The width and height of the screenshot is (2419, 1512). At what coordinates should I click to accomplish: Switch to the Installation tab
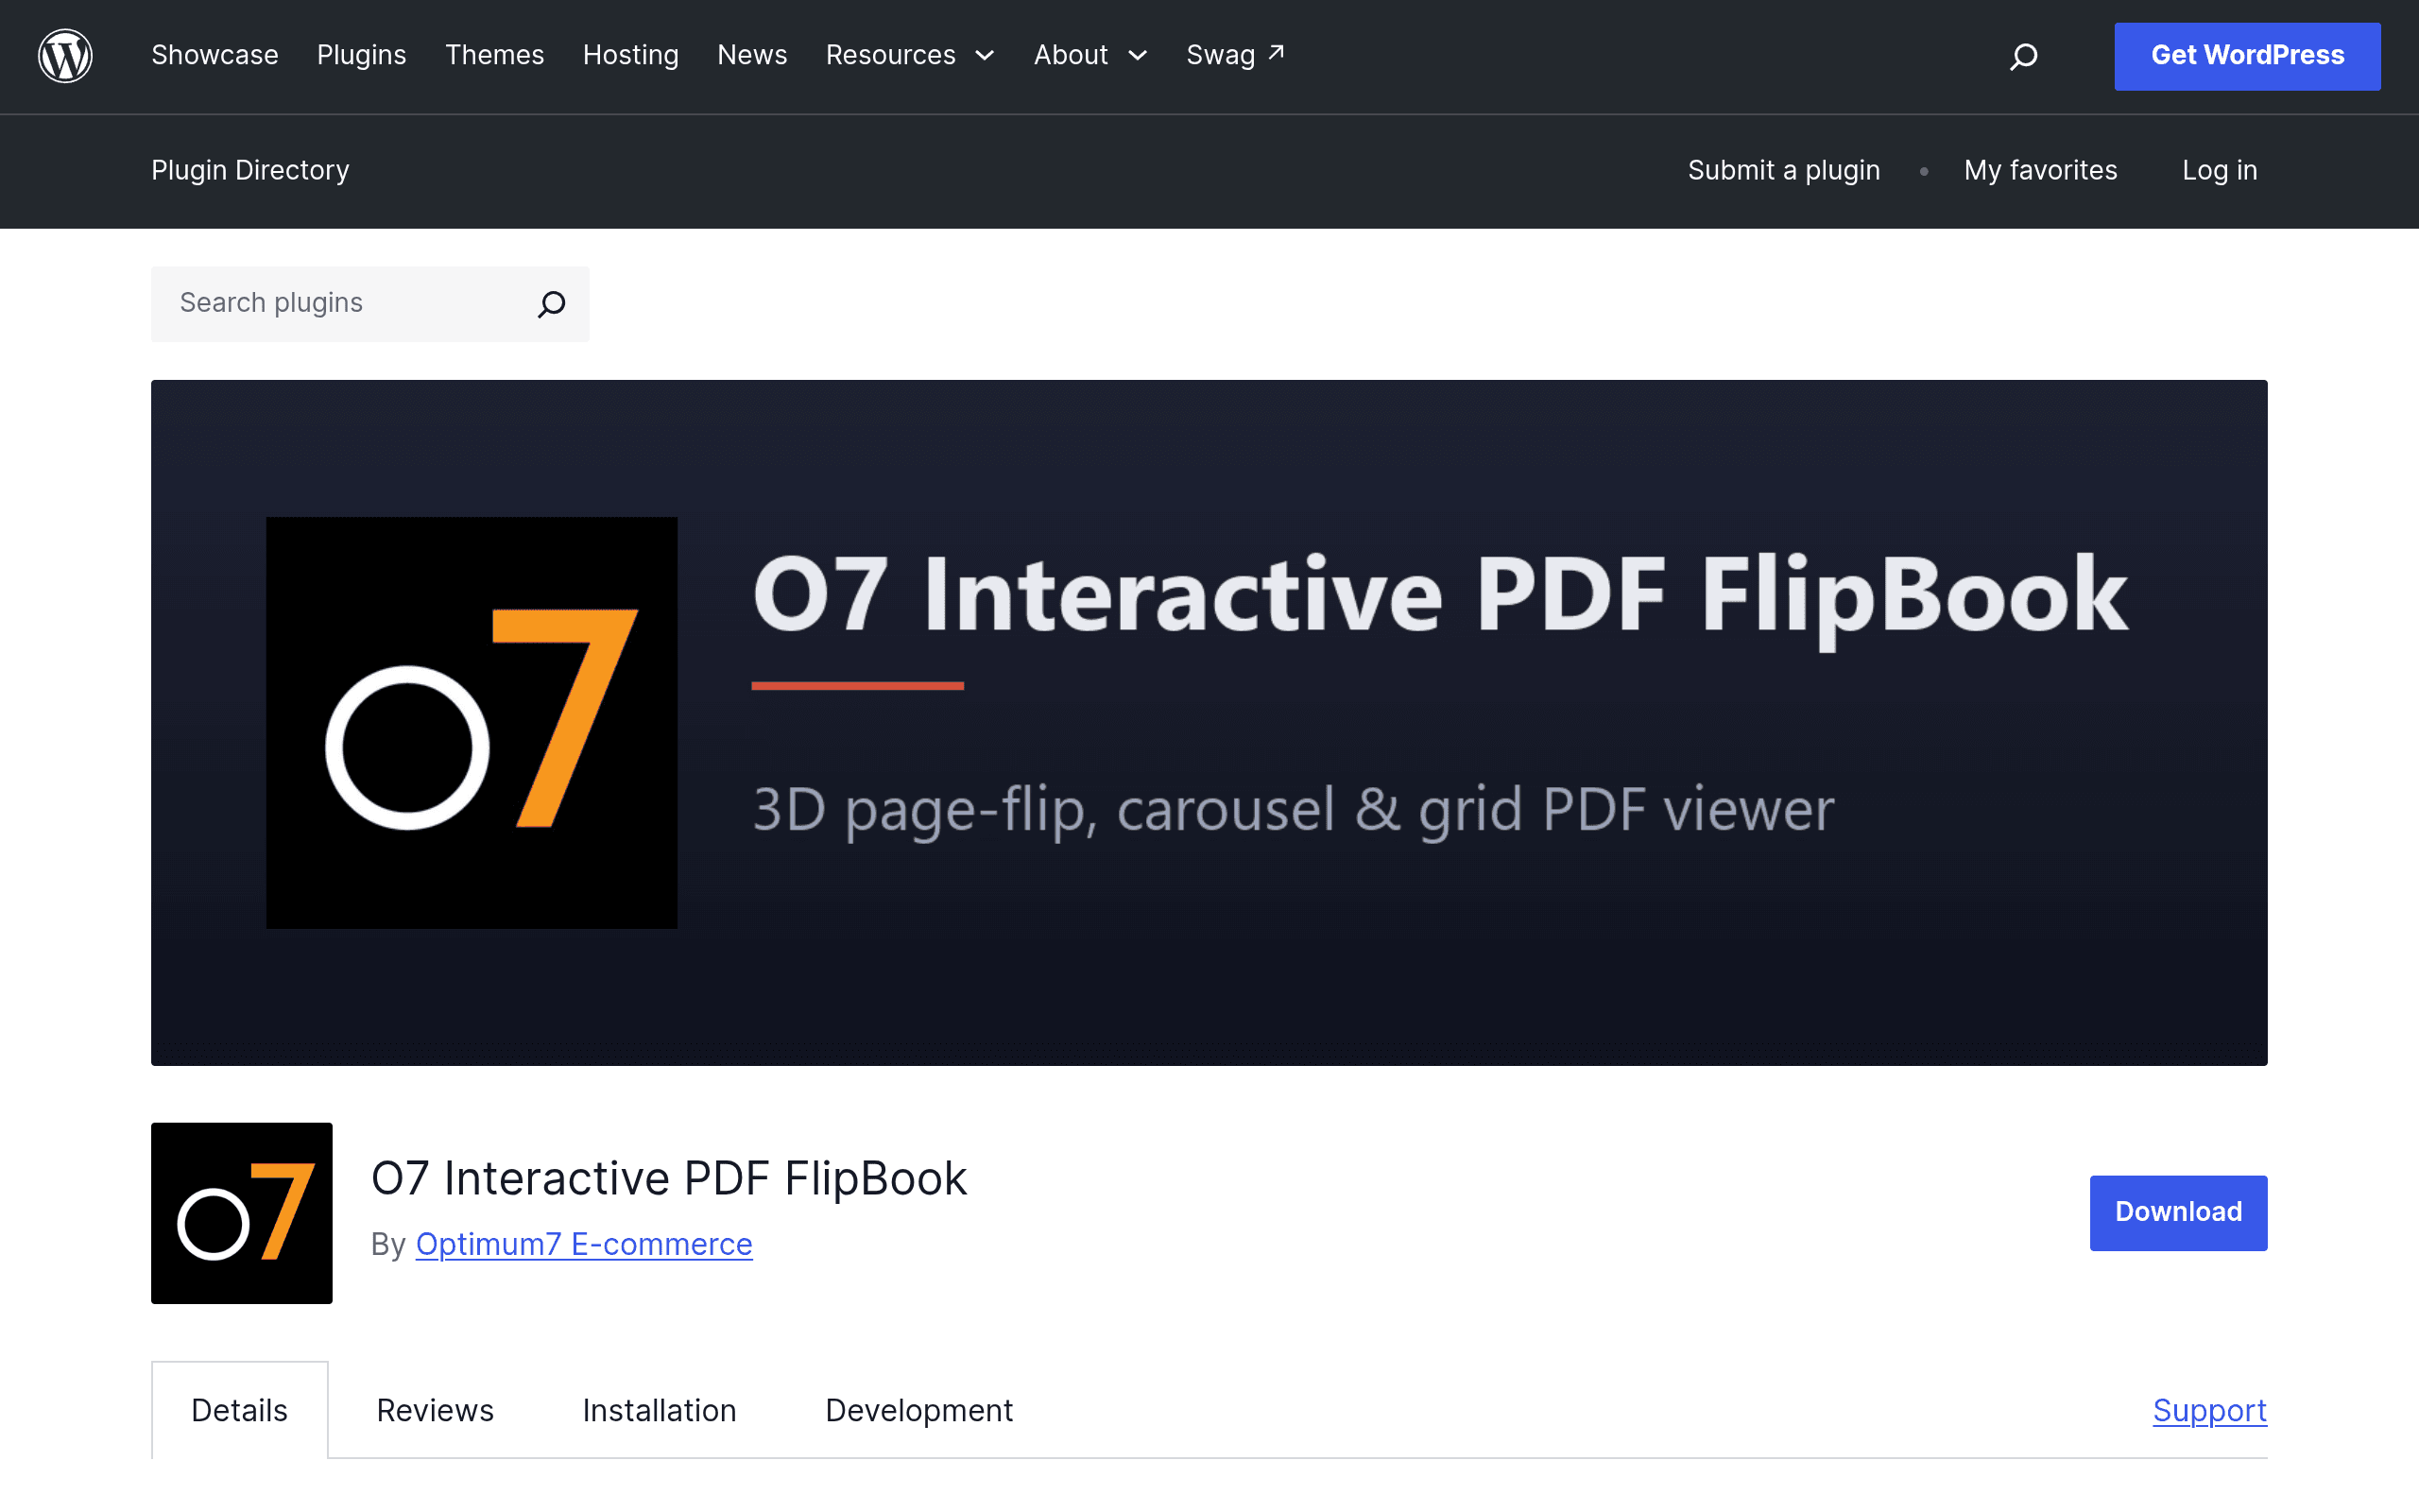point(659,1410)
